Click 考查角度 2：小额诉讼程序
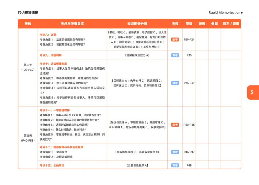Viewport: 259px width, 185px height. click(x=56, y=157)
